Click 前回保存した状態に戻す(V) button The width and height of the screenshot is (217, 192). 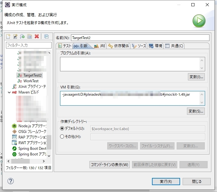(x=154, y=164)
